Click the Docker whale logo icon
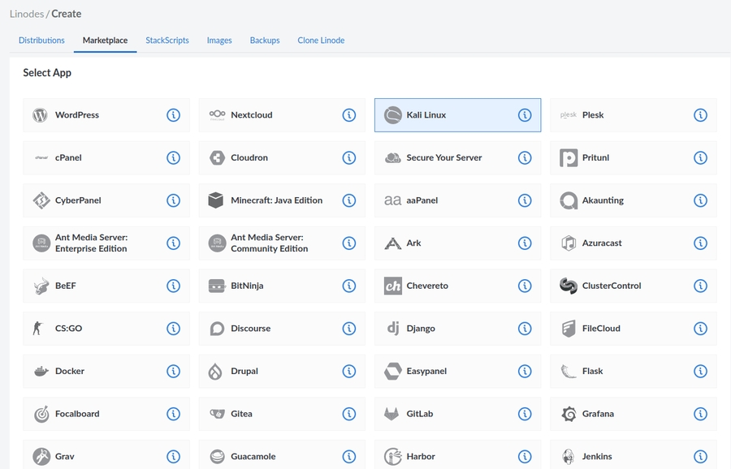The image size is (731, 469). [x=41, y=371]
